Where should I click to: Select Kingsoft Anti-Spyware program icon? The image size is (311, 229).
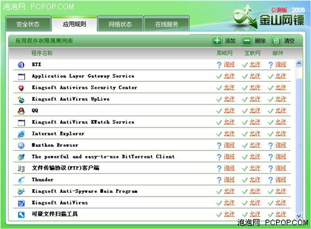[21, 192]
